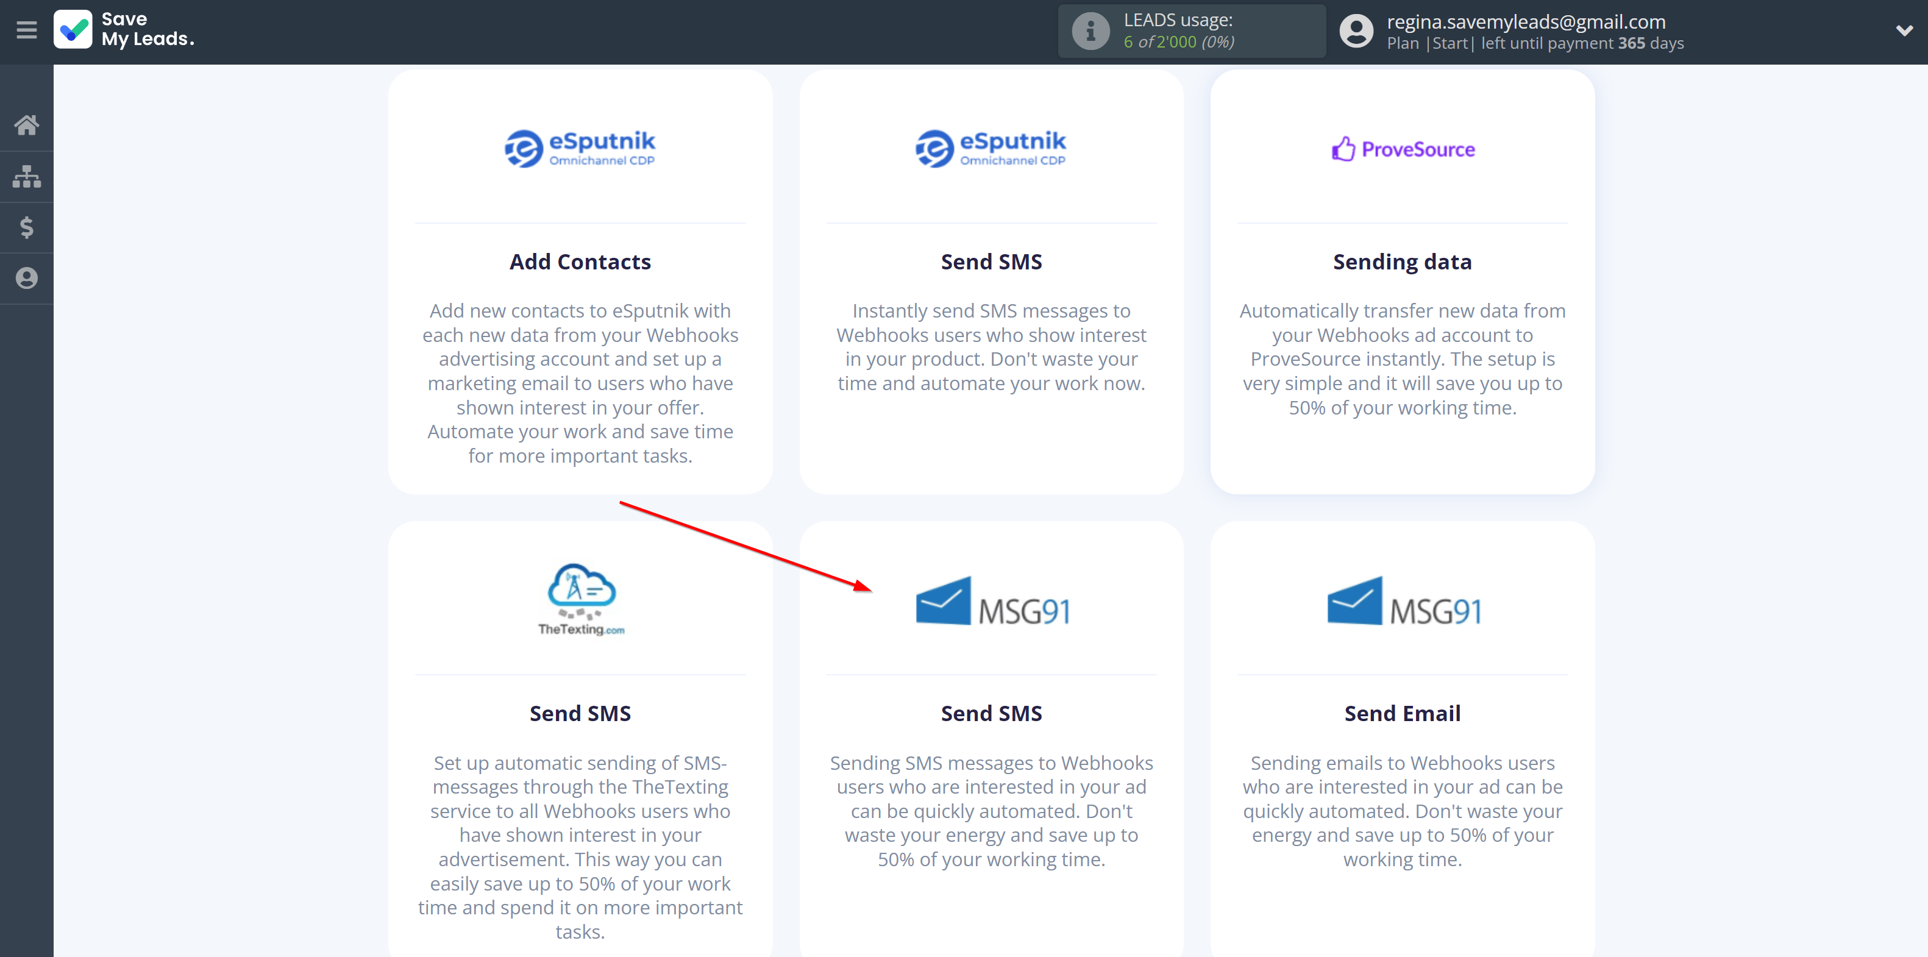
Task: Click the 'LEADS usage:' label
Action: tap(1178, 20)
